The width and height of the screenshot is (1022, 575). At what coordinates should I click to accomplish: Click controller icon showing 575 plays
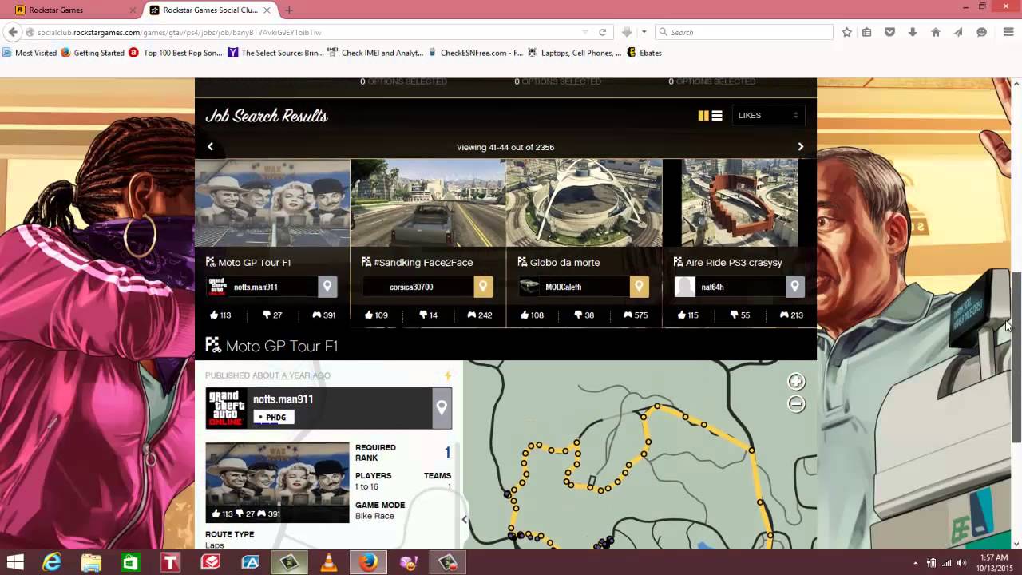coord(628,315)
